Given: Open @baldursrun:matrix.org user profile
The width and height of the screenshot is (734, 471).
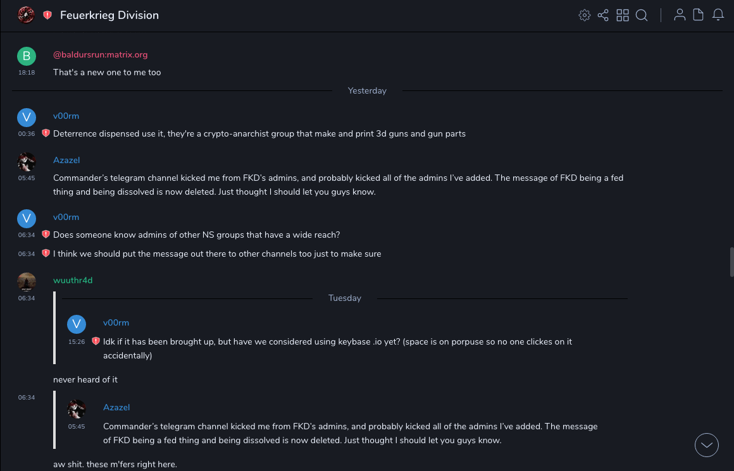Looking at the screenshot, I should (100, 55).
